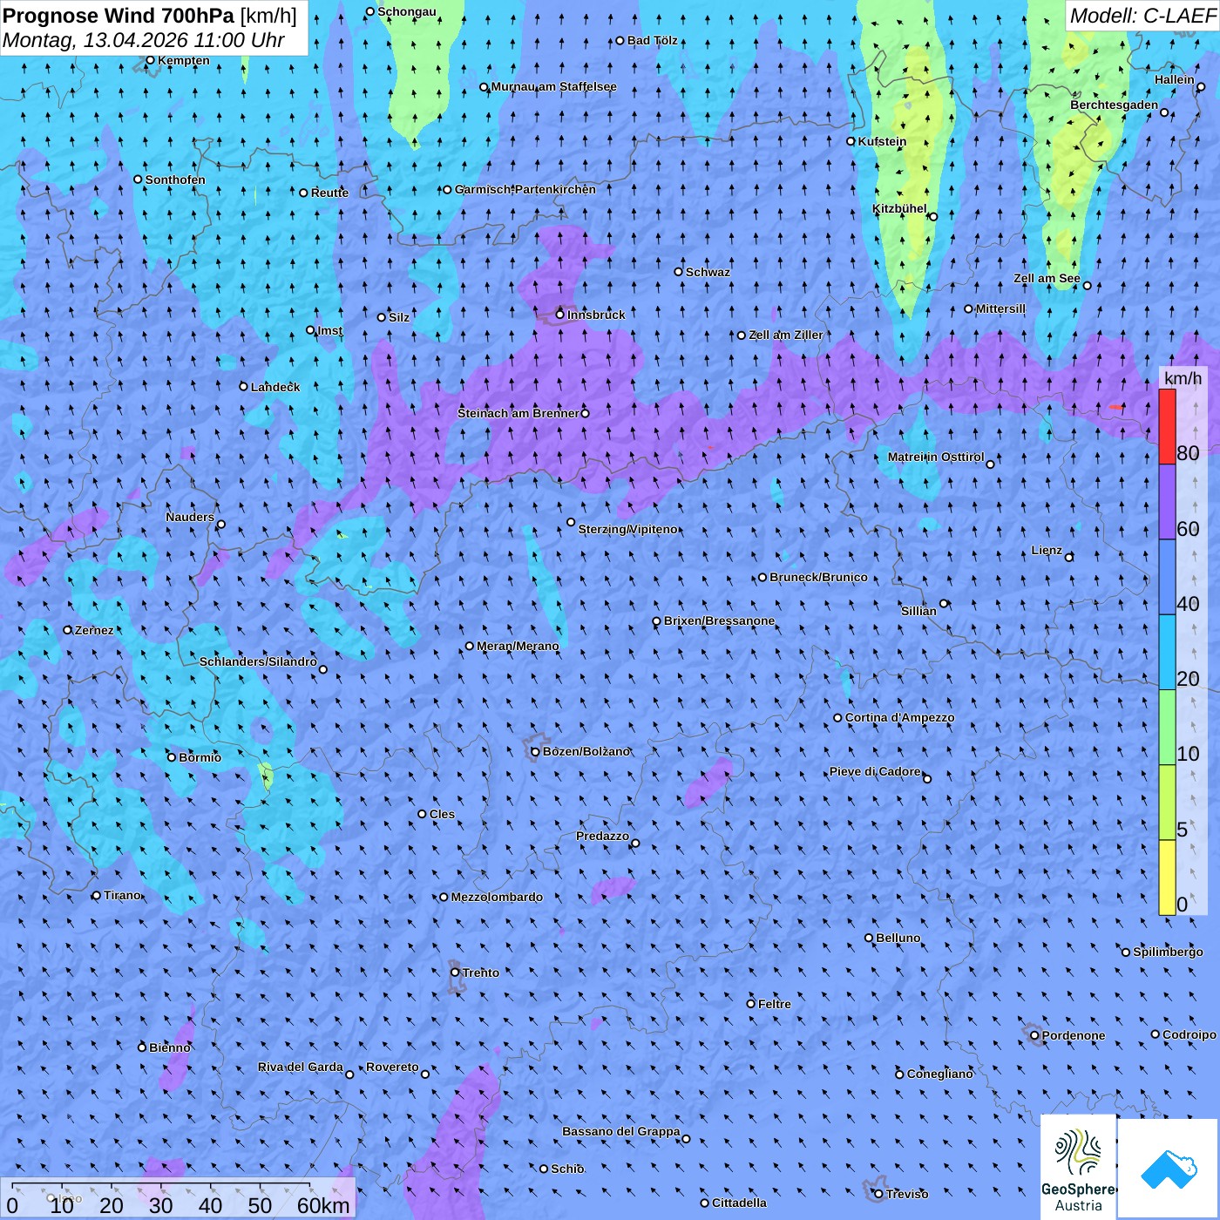Click the light blue 20–40 legend segment

coord(1167,653)
